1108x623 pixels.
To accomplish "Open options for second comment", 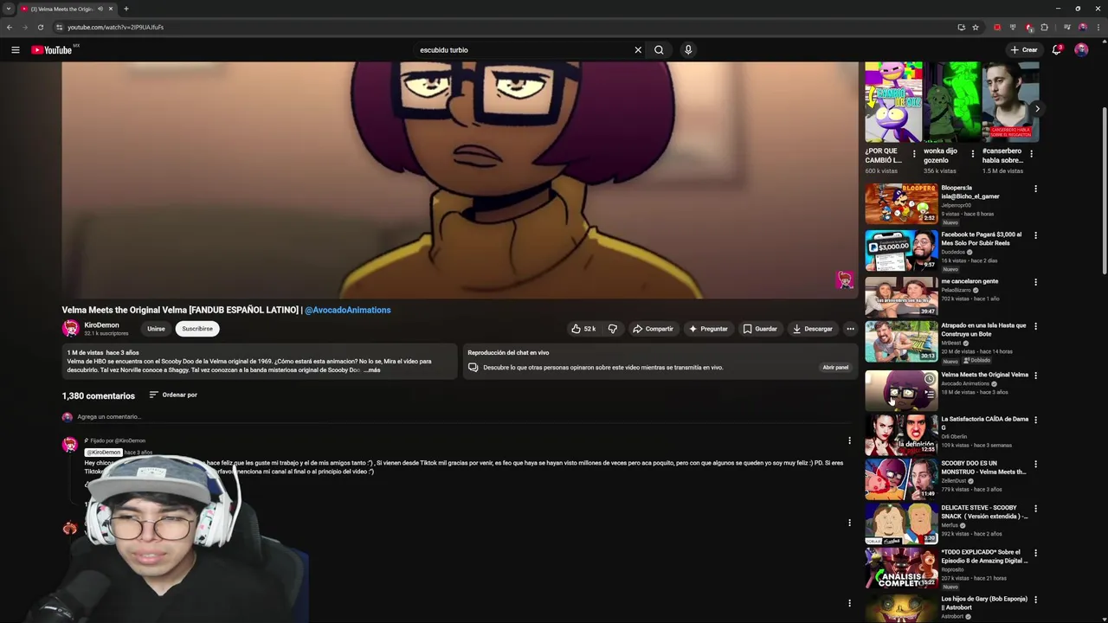I will pyautogui.click(x=849, y=523).
